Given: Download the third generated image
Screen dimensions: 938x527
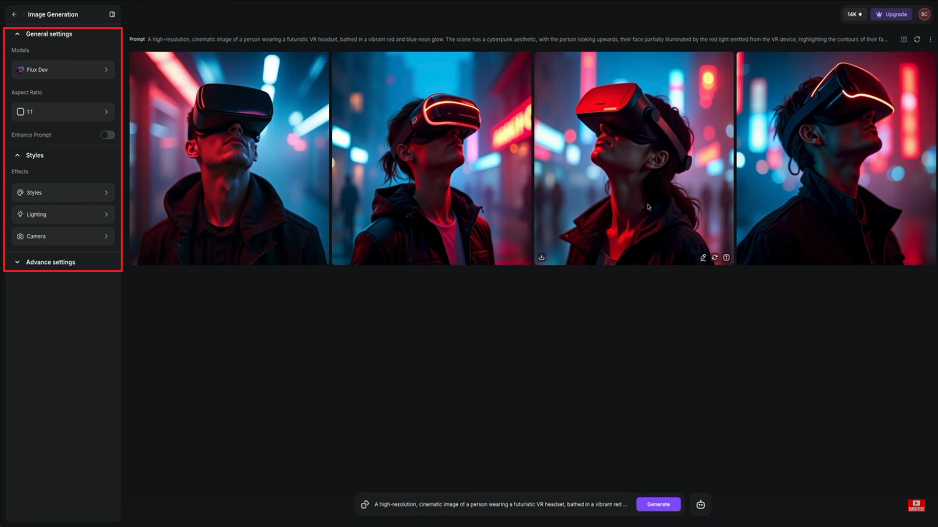Looking at the screenshot, I should [541, 257].
